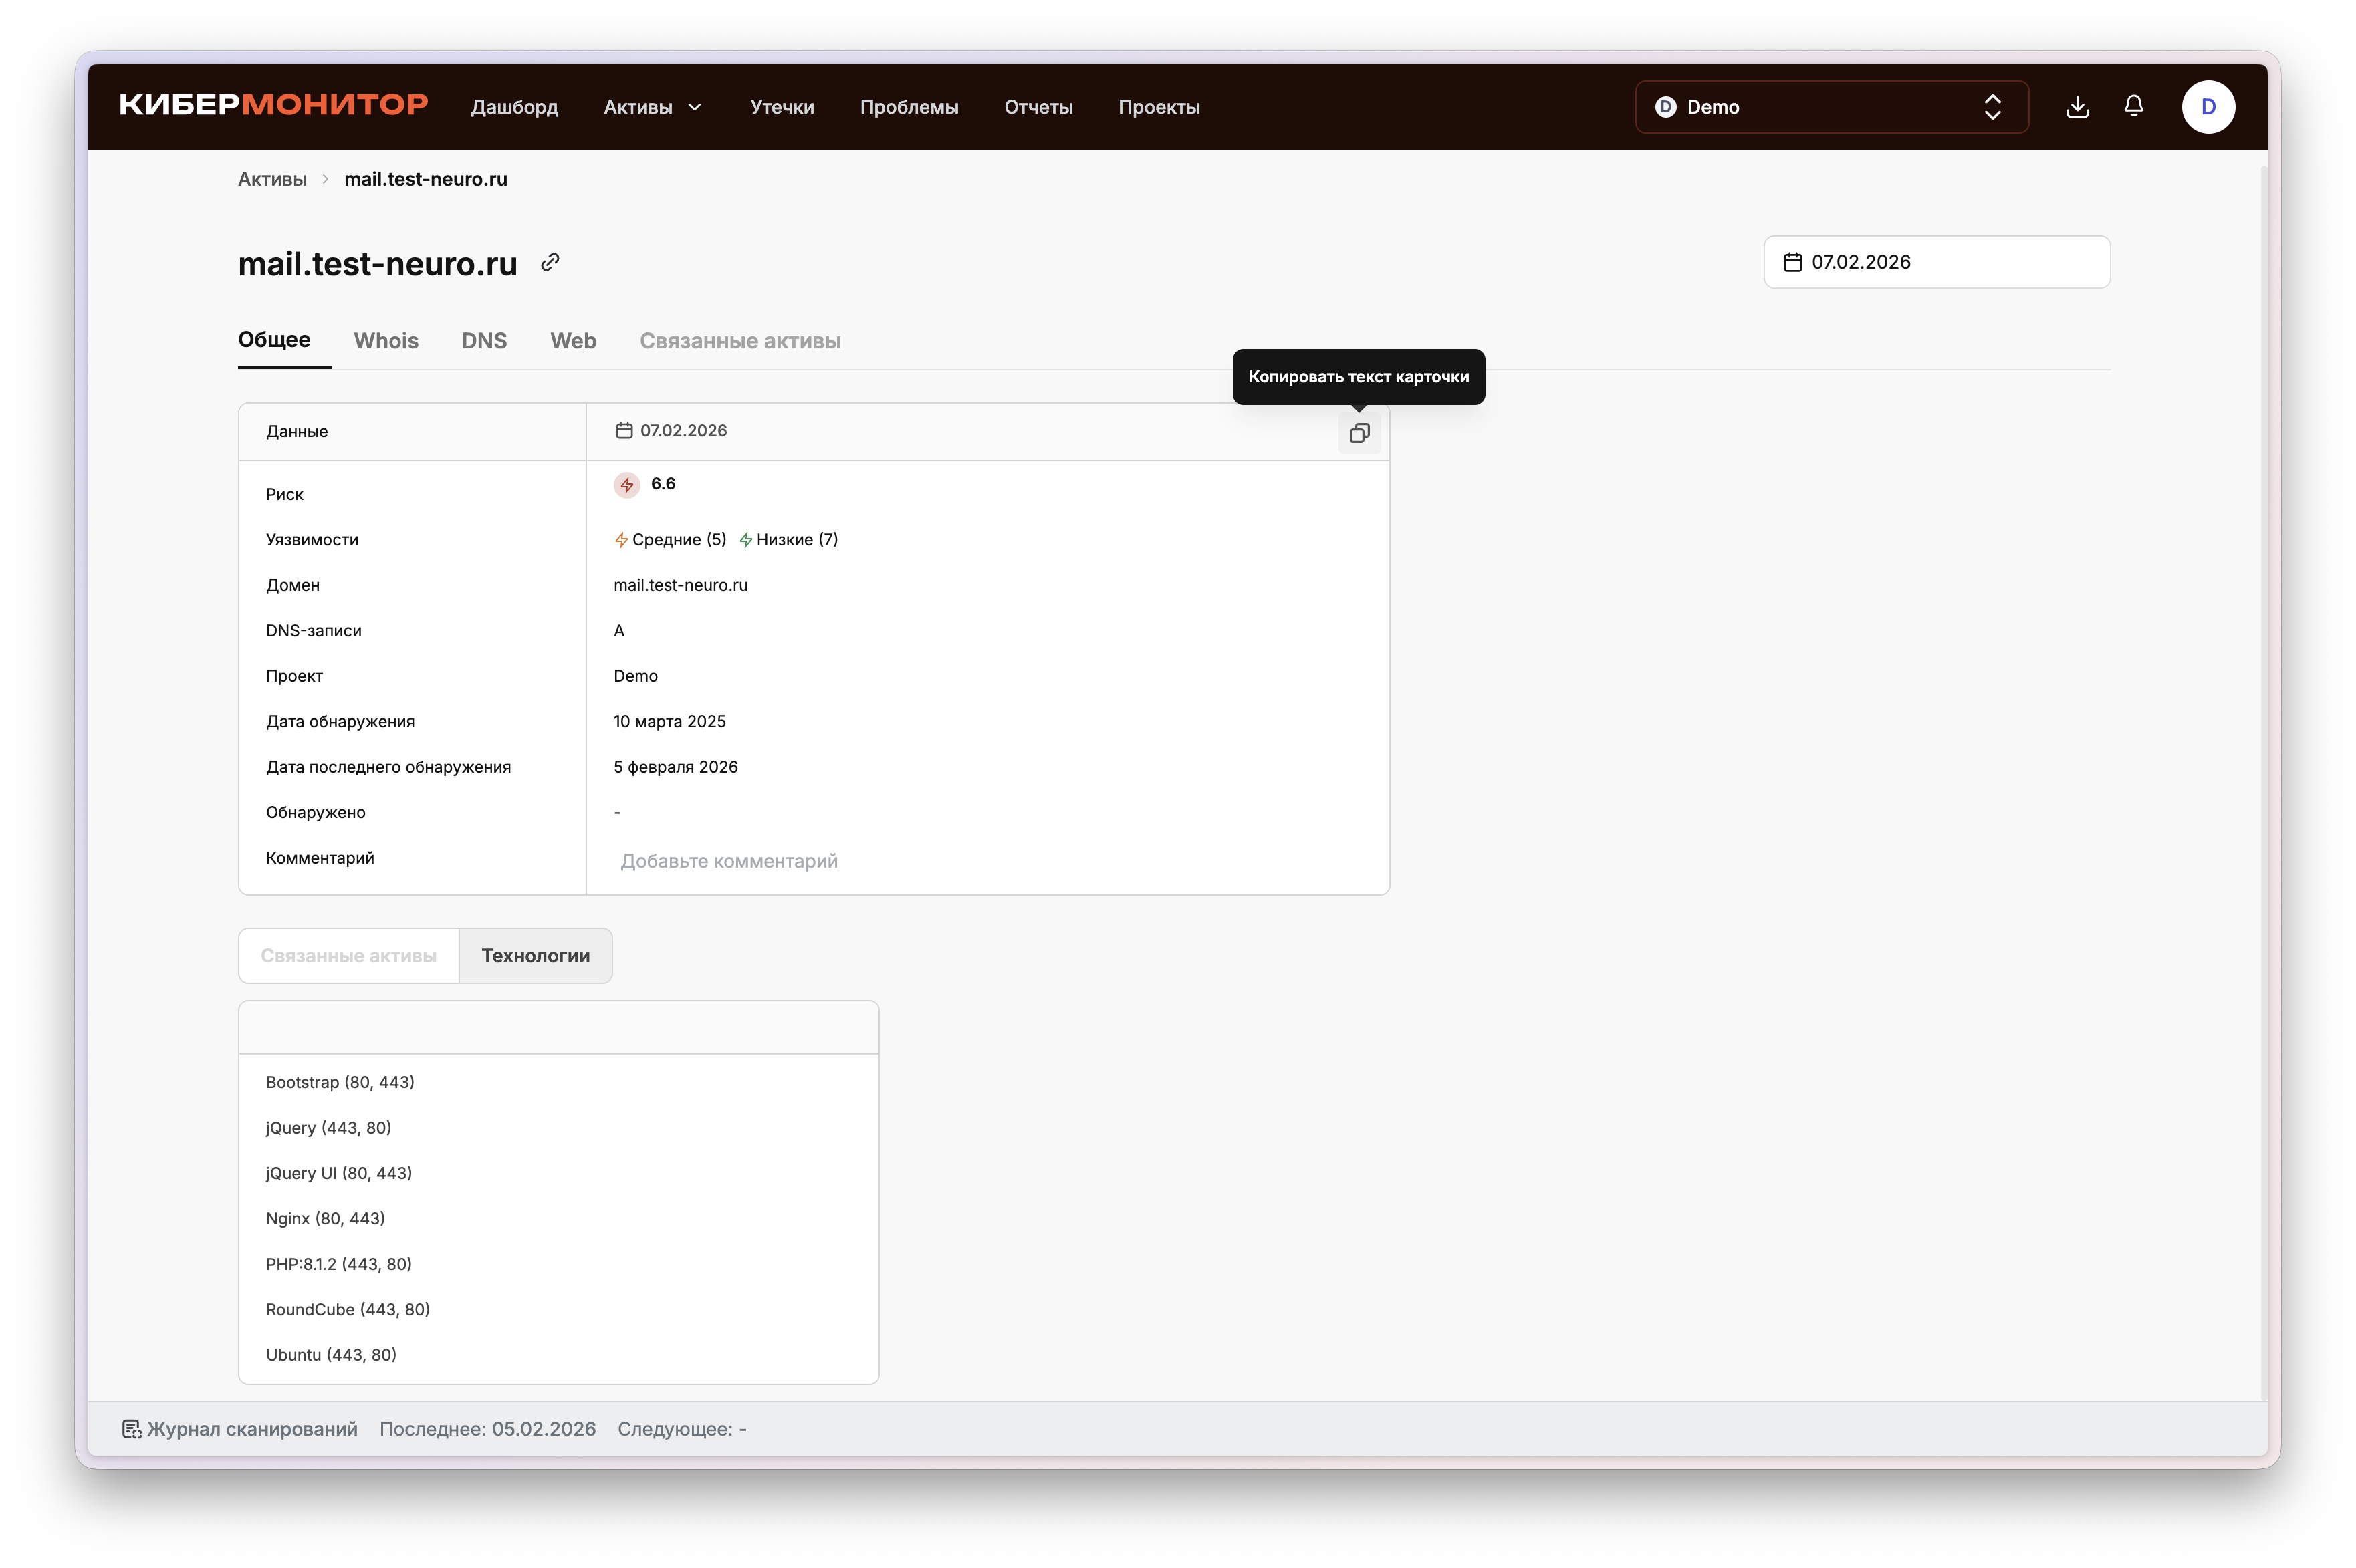Click the red risk lightning icon

pyautogui.click(x=627, y=485)
